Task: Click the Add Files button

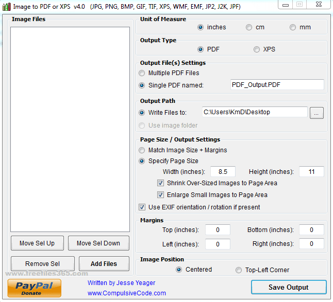Action: pyautogui.click(x=104, y=263)
